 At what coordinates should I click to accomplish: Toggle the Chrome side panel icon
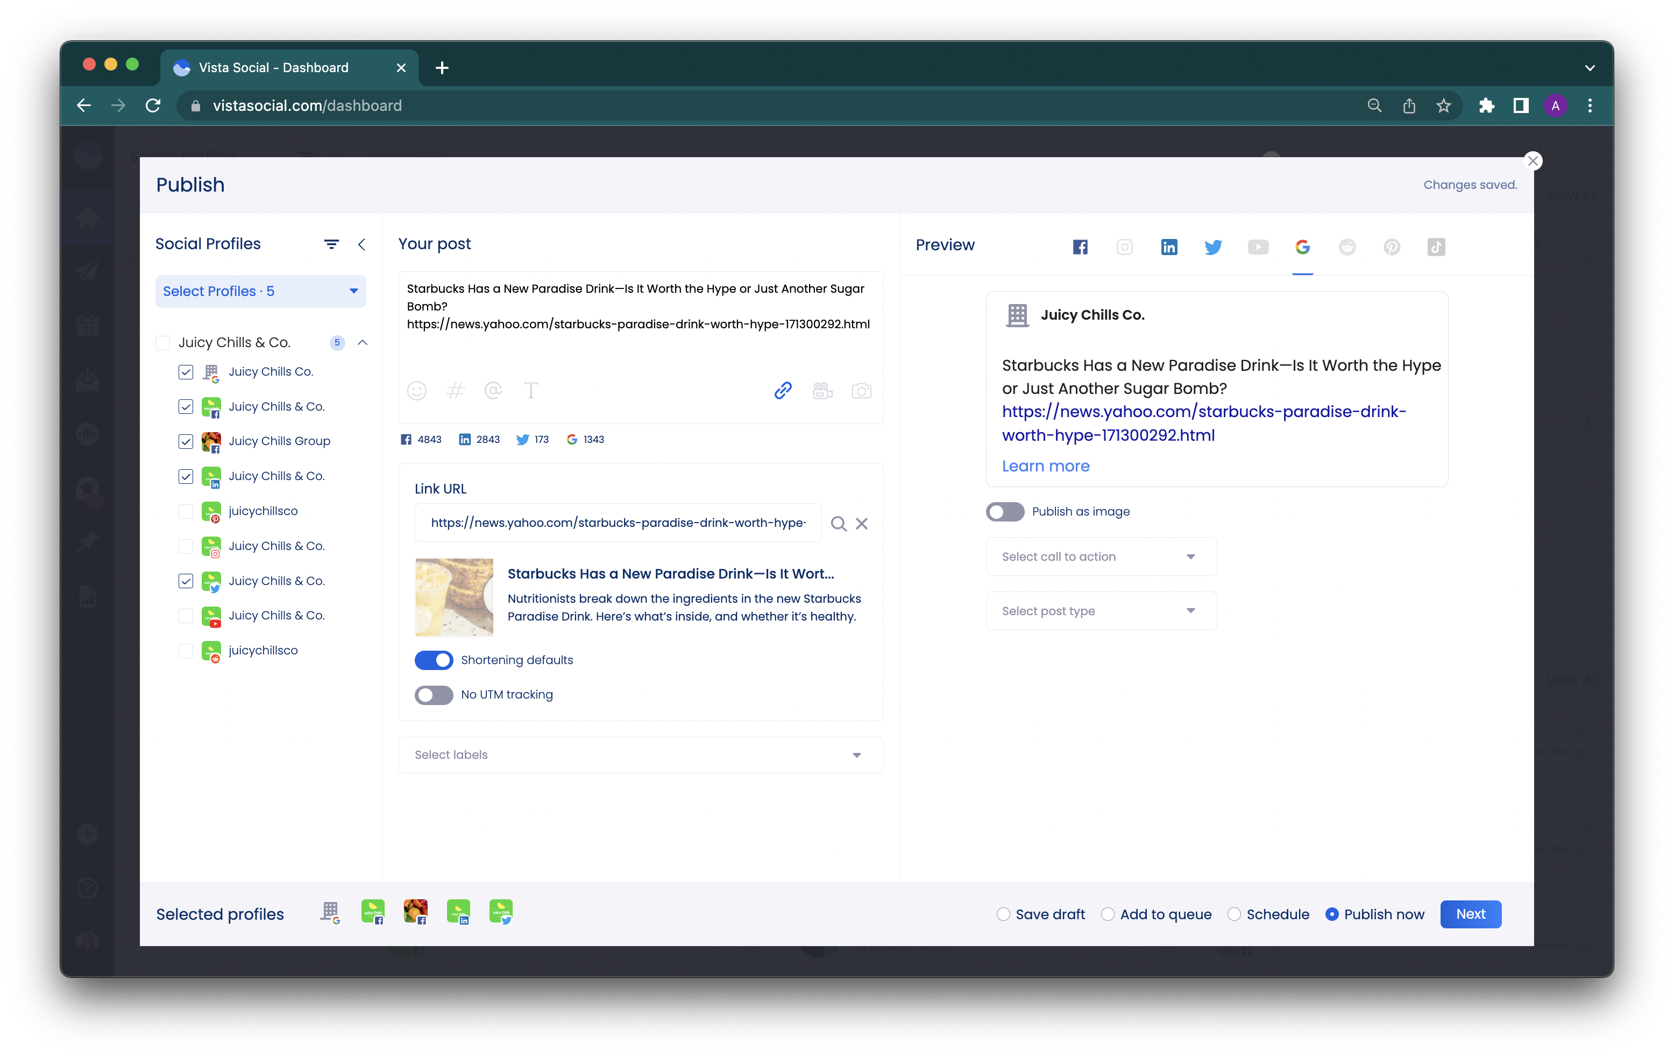[x=1520, y=105]
